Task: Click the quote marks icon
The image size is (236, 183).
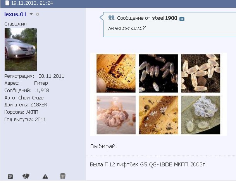Action: tap(111, 18)
